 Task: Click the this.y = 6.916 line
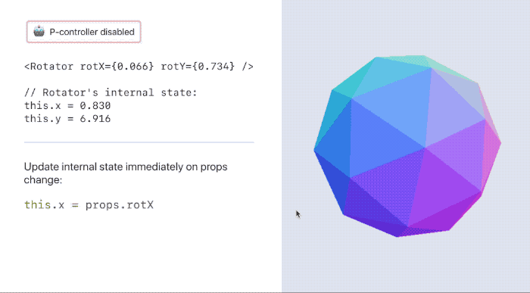67,119
